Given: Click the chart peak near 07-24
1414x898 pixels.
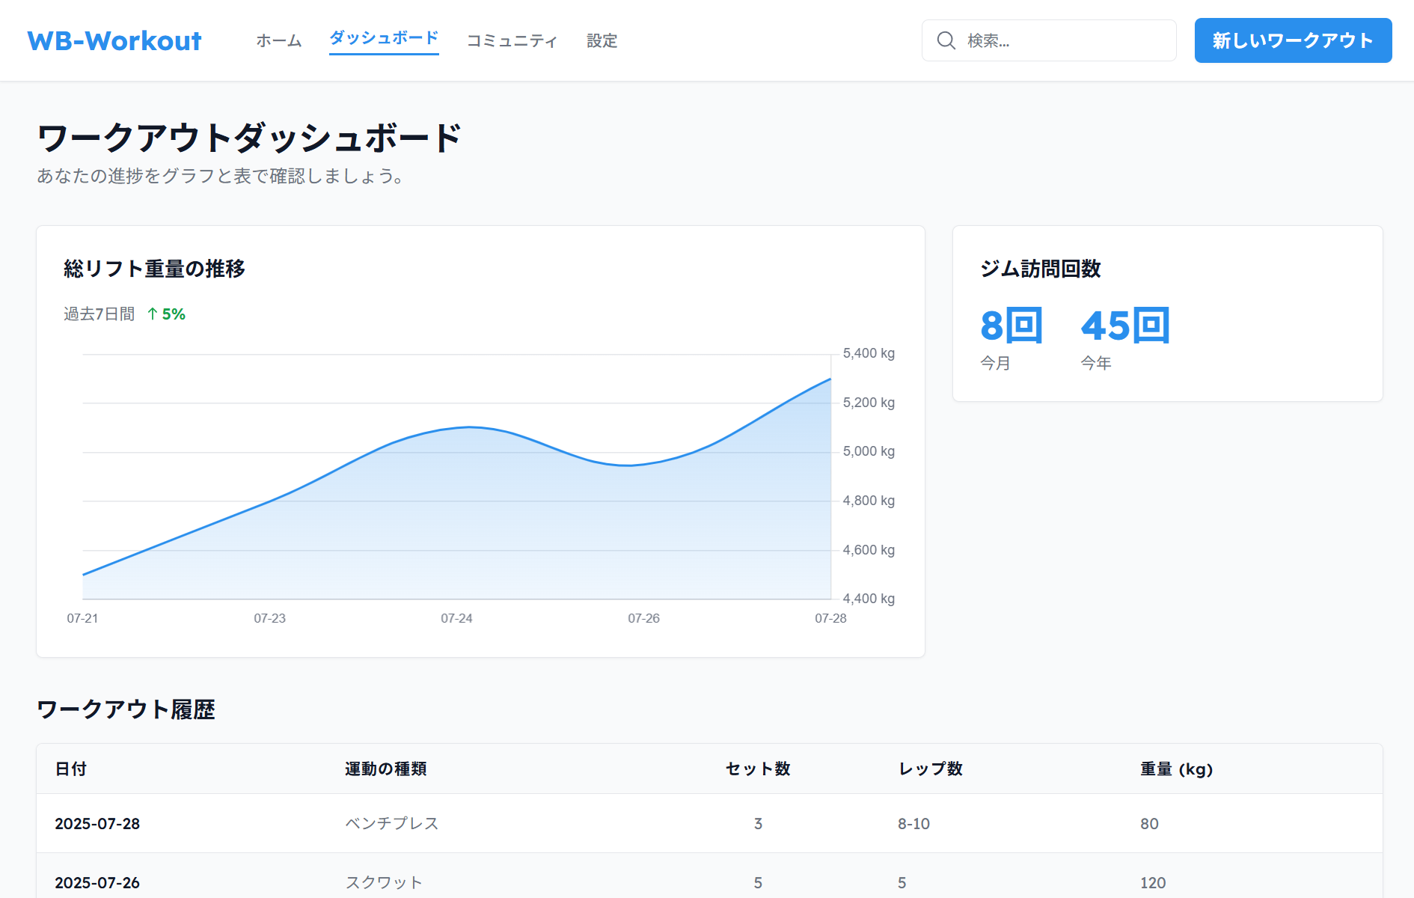Looking at the screenshot, I should point(469,427).
